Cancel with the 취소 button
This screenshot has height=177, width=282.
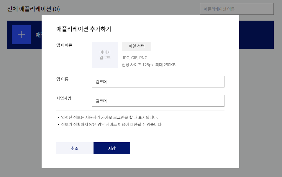pyautogui.click(x=75, y=148)
